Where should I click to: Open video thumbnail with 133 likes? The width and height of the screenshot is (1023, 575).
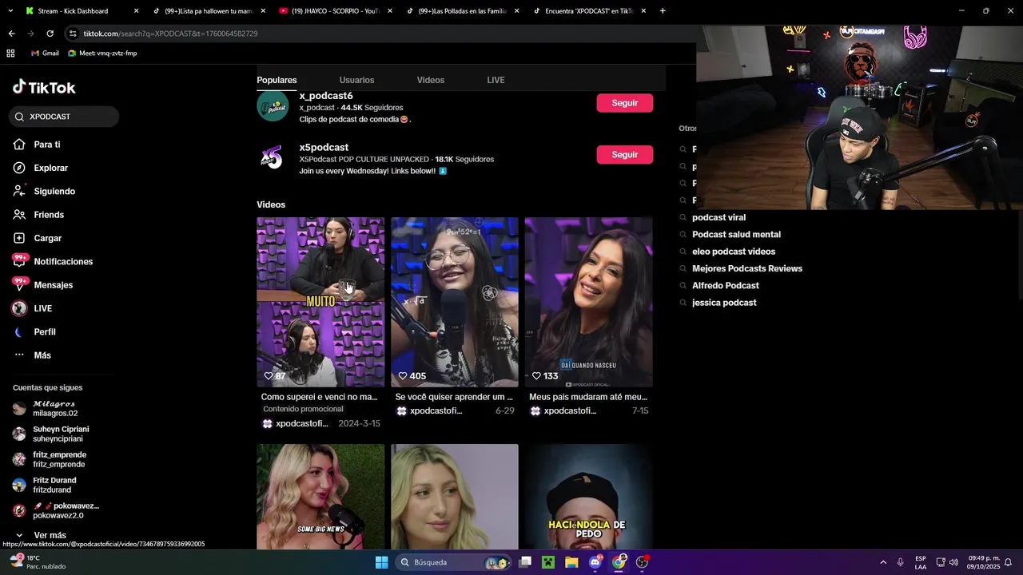589,302
